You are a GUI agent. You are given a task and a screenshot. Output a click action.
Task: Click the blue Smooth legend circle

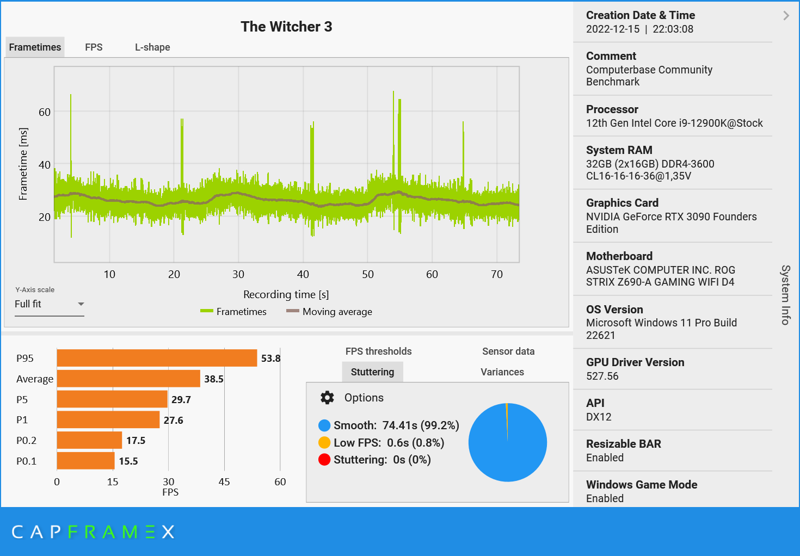tap(324, 425)
